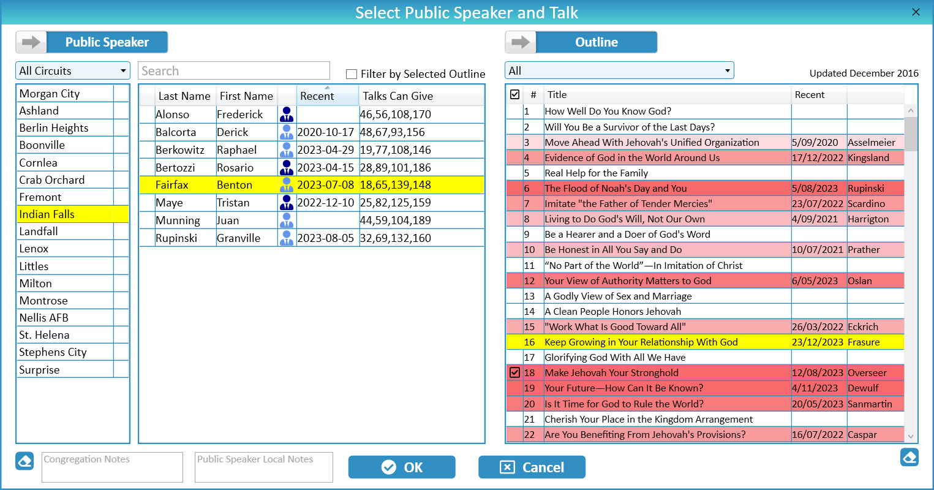Click outline Recent column header
Screen dimensions: 934x490
click(819, 95)
